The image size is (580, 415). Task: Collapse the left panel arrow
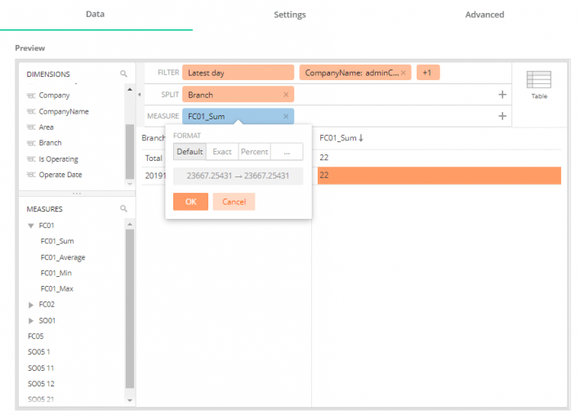140,95
